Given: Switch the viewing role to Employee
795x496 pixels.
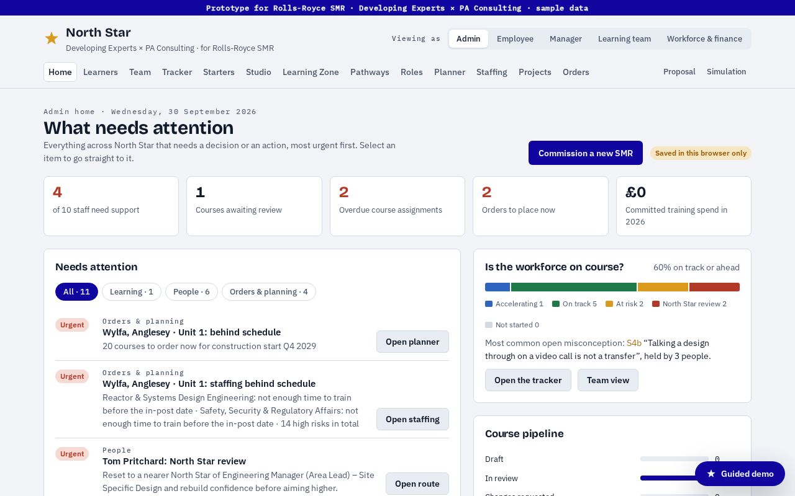Looking at the screenshot, I should pos(515,38).
